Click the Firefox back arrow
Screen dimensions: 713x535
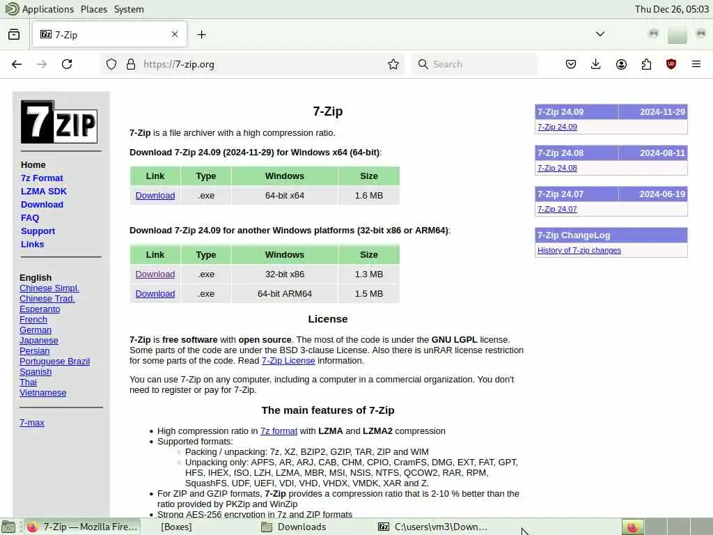click(x=17, y=64)
